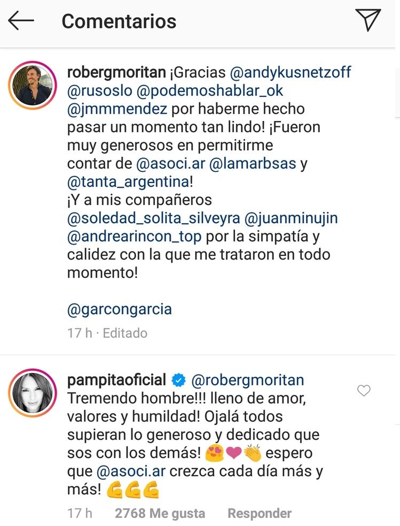Image resolution: width=400 pixels, height=526 pixels.
Task: Tap the pampitaoficial verified badge
Action: (x=178, y=380)
